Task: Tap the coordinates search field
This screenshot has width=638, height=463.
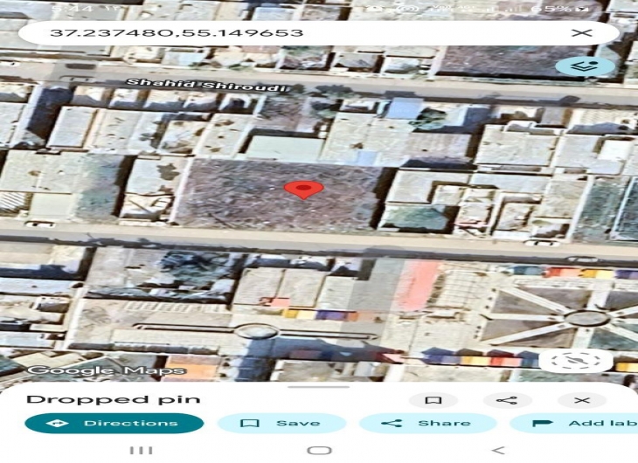Action: 288,33
